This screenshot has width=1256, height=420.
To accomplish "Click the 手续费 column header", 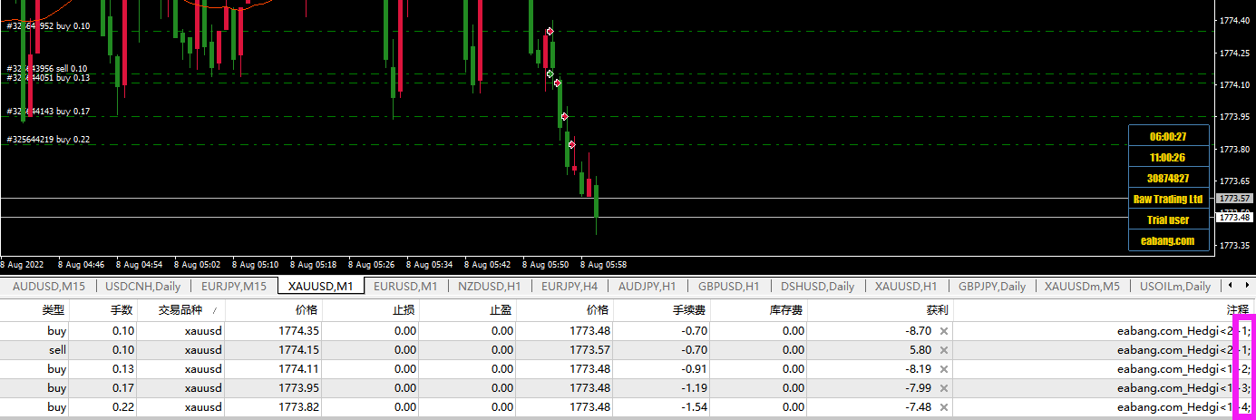I will tap(692, 310).
